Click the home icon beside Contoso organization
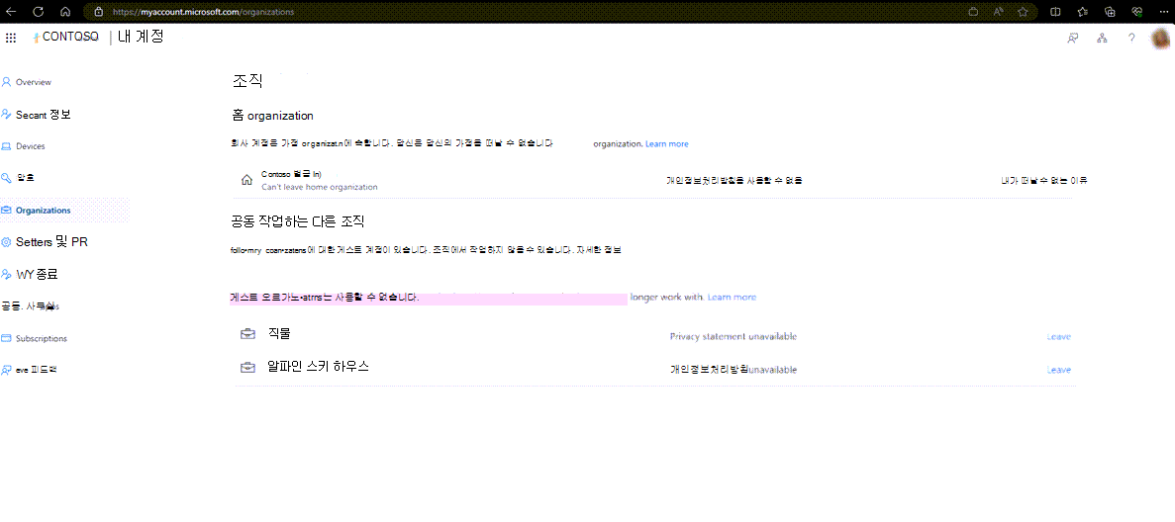This screenshot has width=1175, height=522. (x=246, y=180)
